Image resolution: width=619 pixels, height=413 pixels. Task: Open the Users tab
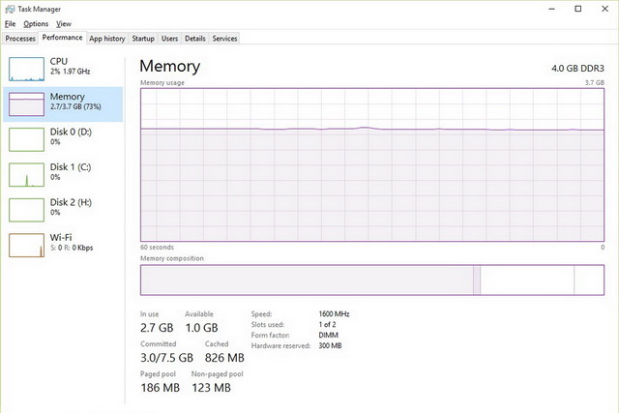pyautogui.click(x=169, y=39)
